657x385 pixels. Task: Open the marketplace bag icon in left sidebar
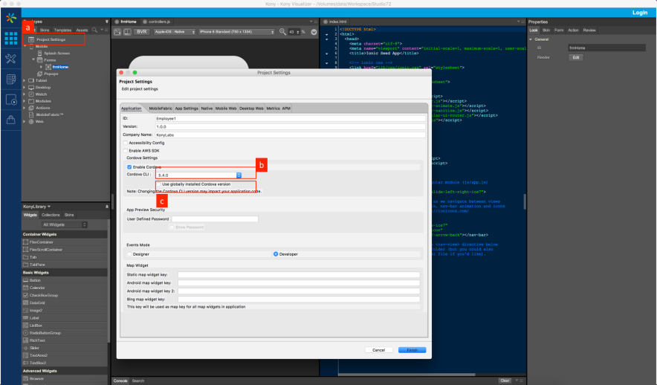(x=11, y=120)
